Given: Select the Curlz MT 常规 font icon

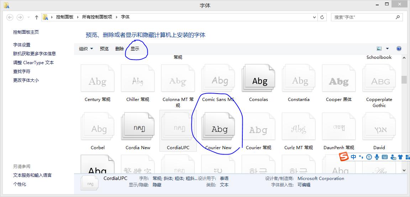Looking at the screenshot, I should coord(299,126).
